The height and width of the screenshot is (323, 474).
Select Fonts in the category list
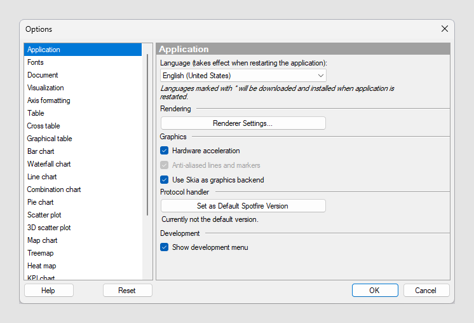36,62
